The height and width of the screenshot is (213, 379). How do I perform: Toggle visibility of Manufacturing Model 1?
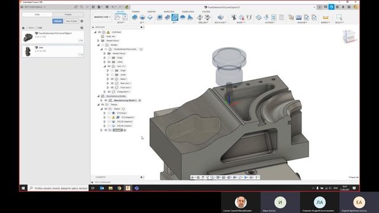[105, 101]
